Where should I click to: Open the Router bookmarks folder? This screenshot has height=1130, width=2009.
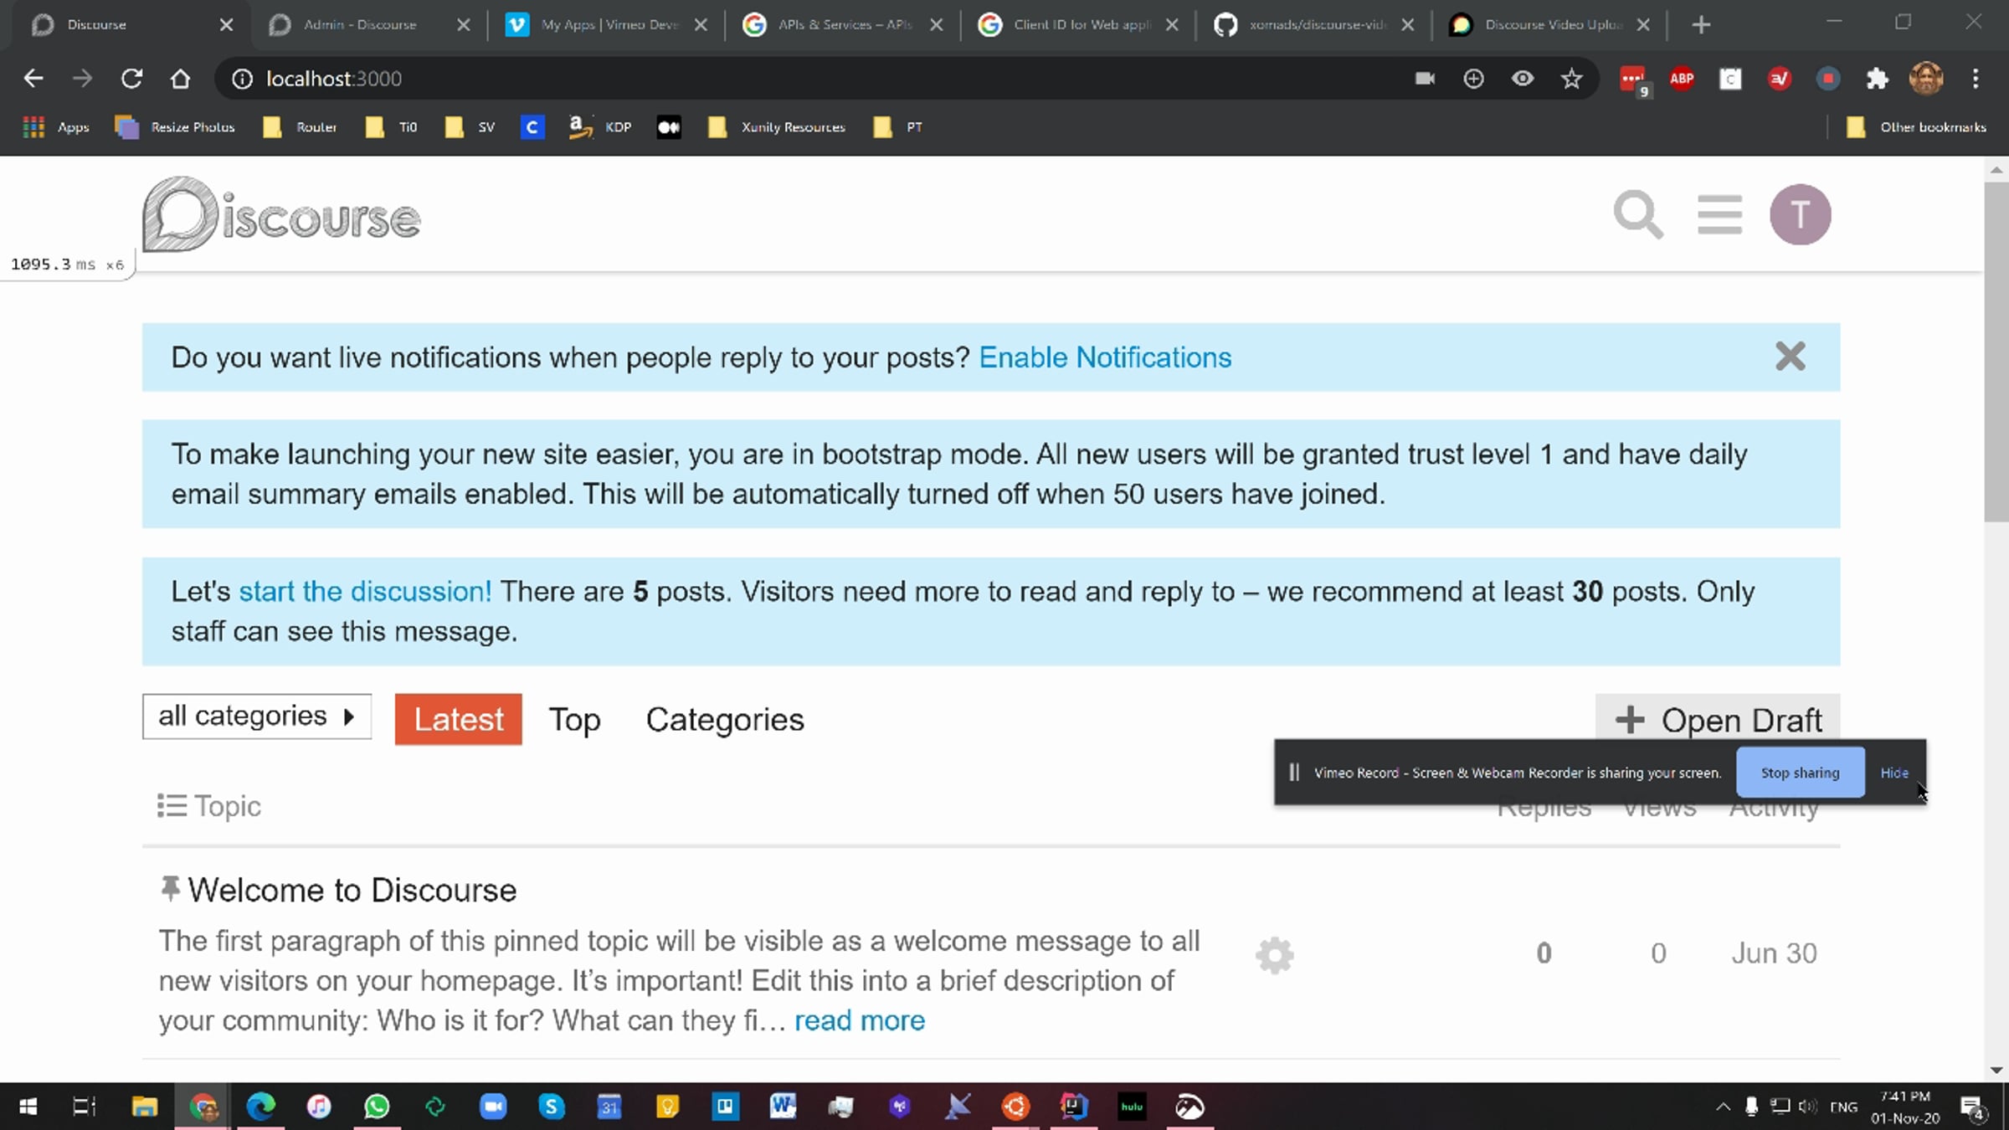coord(300,127)
